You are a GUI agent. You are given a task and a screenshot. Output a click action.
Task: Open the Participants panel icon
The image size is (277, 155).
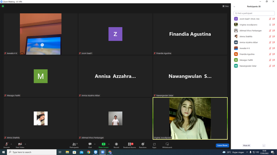click(x=74, y=144)
